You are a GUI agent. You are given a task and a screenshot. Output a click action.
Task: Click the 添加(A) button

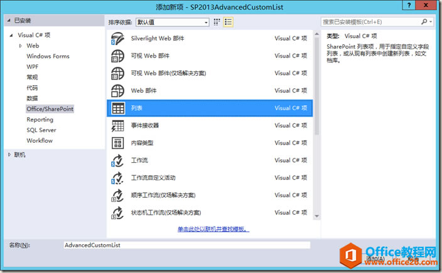click(375, 259)
